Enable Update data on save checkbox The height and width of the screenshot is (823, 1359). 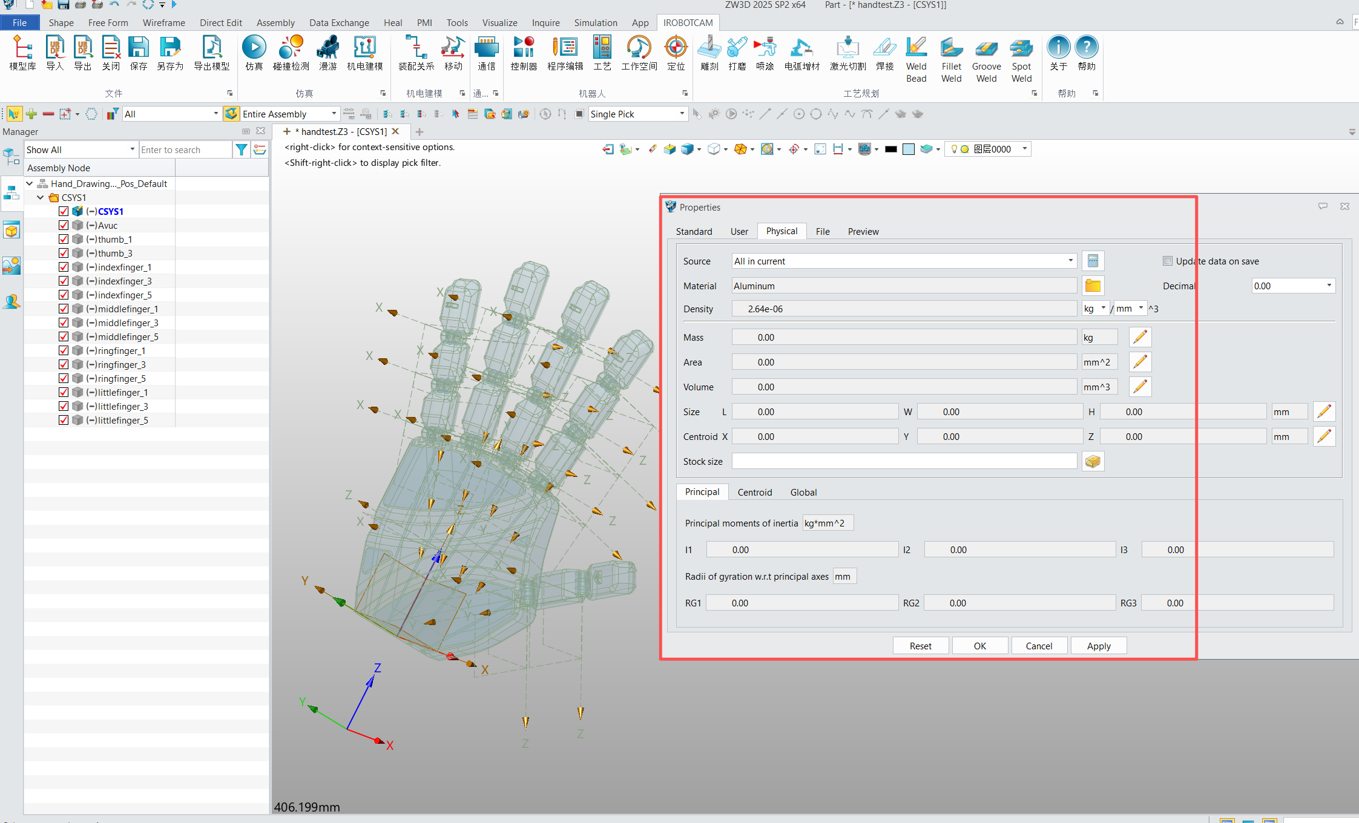coord(1167,261)
